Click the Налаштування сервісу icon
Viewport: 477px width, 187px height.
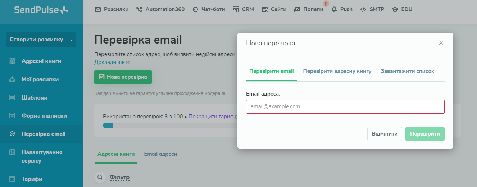[12, 152]
